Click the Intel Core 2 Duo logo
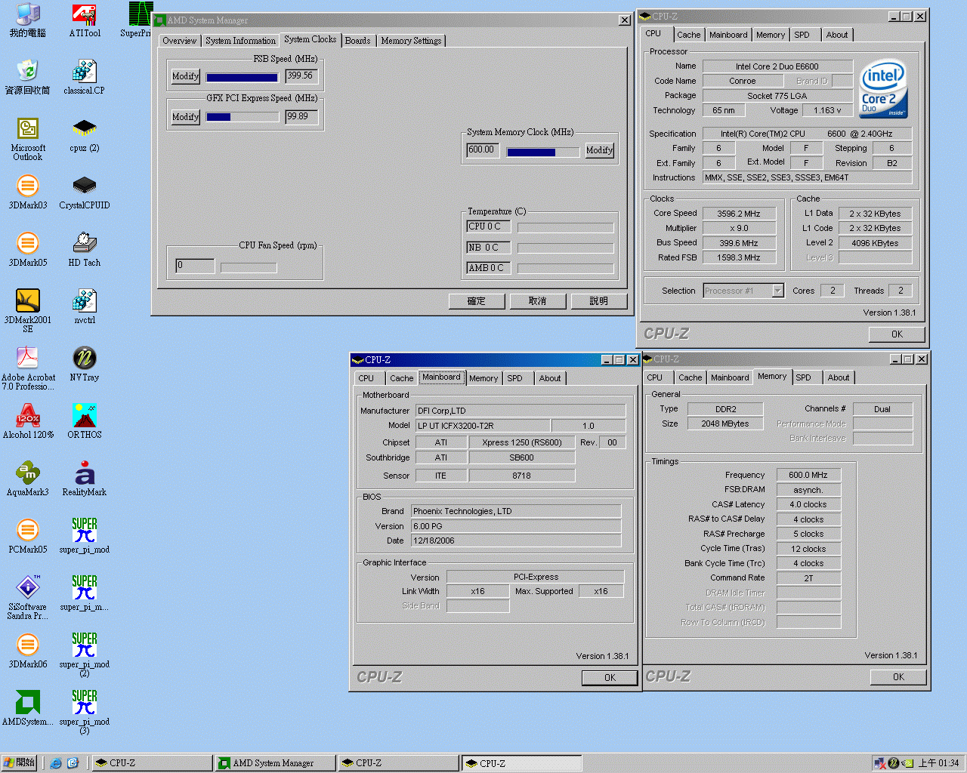Image resolution: width=967 pixels, height=773 pixels. click(883, 89)
